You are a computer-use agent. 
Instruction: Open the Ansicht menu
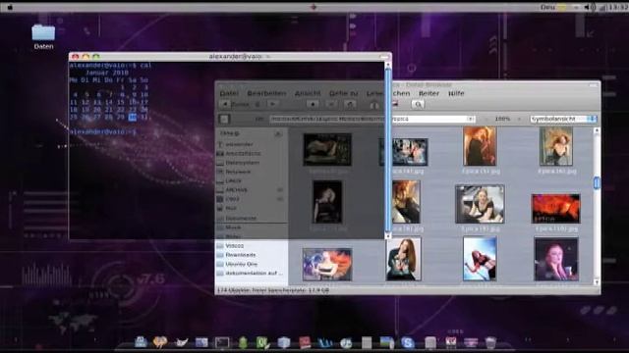308,93
